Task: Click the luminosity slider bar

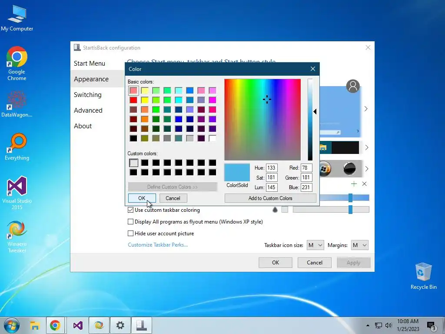Action: click(310, 120)
